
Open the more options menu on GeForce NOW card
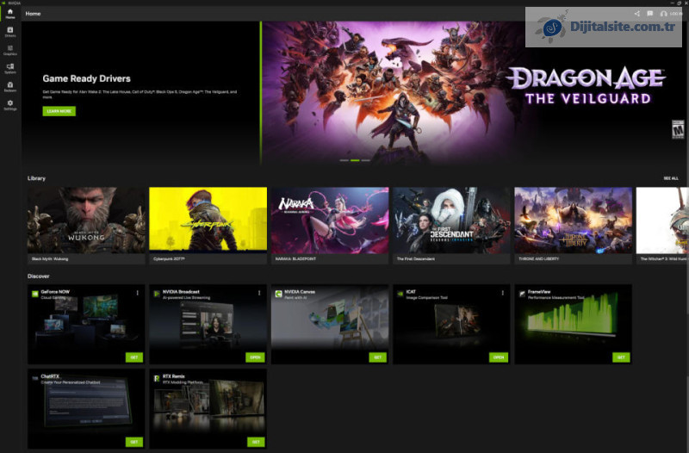(x=138, y=293)
